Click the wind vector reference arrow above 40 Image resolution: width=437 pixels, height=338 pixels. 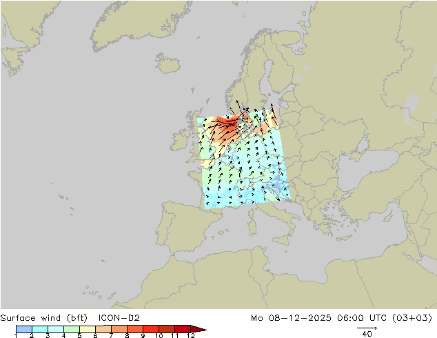point(367,328)
